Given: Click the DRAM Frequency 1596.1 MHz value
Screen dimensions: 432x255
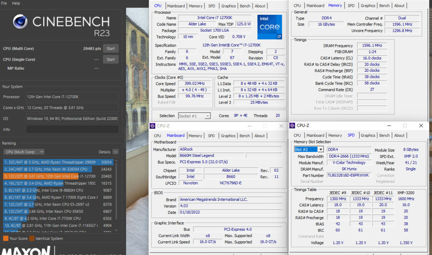Looking at the screenshot, I should click(372, 46).
